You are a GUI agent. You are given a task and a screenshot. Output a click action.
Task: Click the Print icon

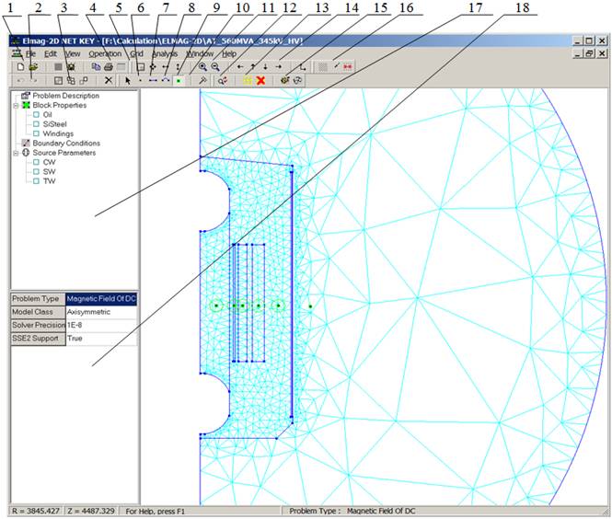[x=108, y=67]
